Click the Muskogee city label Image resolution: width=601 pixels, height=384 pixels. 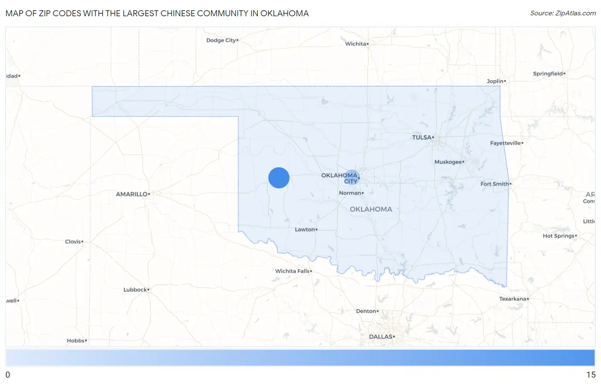tap(448, 162)
